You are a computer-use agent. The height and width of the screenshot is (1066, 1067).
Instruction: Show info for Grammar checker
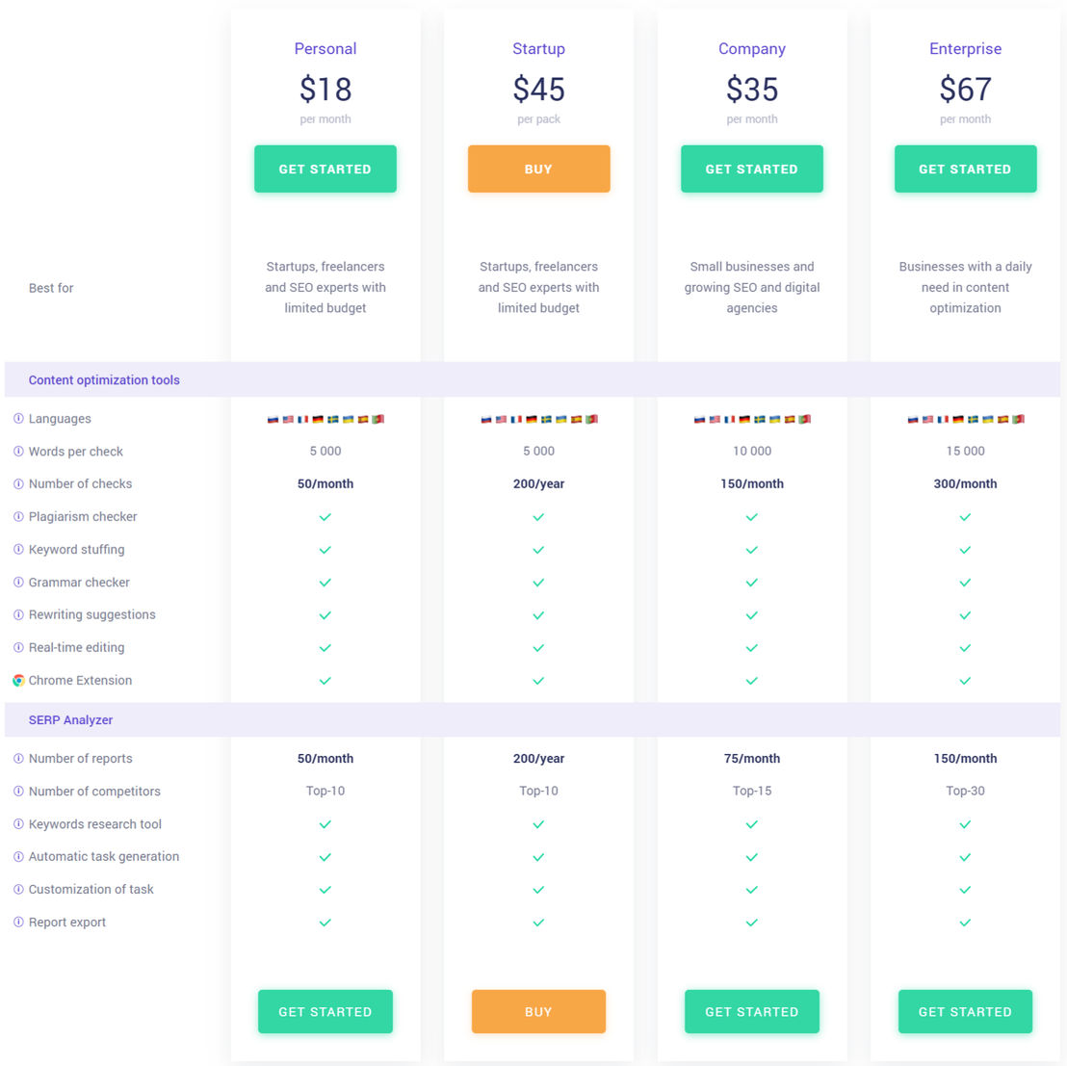(18, 583)
